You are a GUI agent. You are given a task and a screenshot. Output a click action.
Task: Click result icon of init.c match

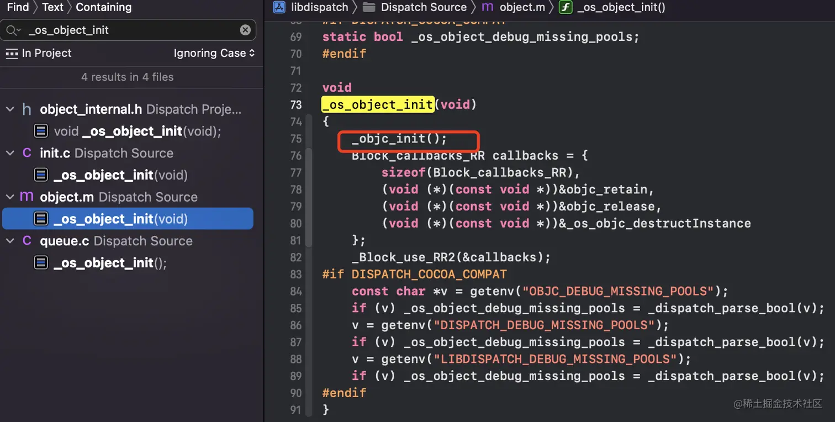(x=41, y=175)
